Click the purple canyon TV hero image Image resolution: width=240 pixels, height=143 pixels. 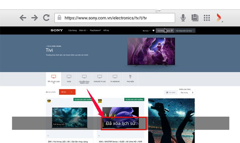(x=151, y=51)
